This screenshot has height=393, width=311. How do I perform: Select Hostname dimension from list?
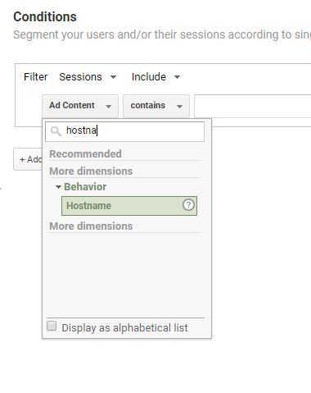click(x=129, y=206)
